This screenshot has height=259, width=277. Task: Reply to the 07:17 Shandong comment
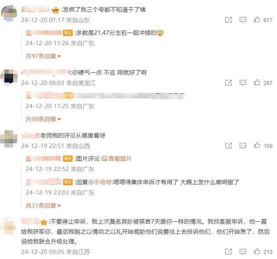point(243,20)
